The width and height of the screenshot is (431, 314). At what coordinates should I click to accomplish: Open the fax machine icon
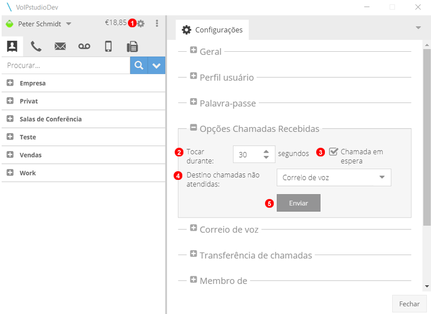click(x=132, y=46)
